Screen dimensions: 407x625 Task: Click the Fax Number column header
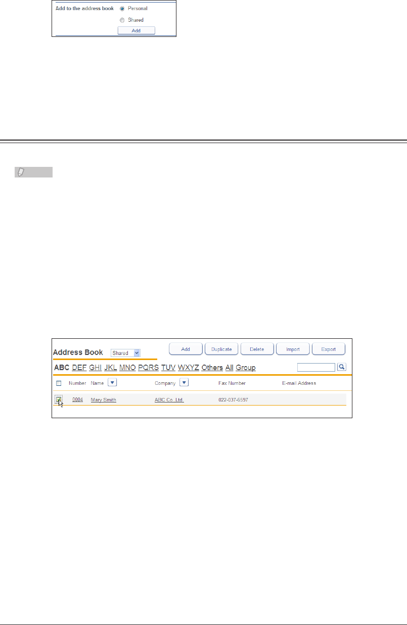pyautogui.click(x=232, y=383)
